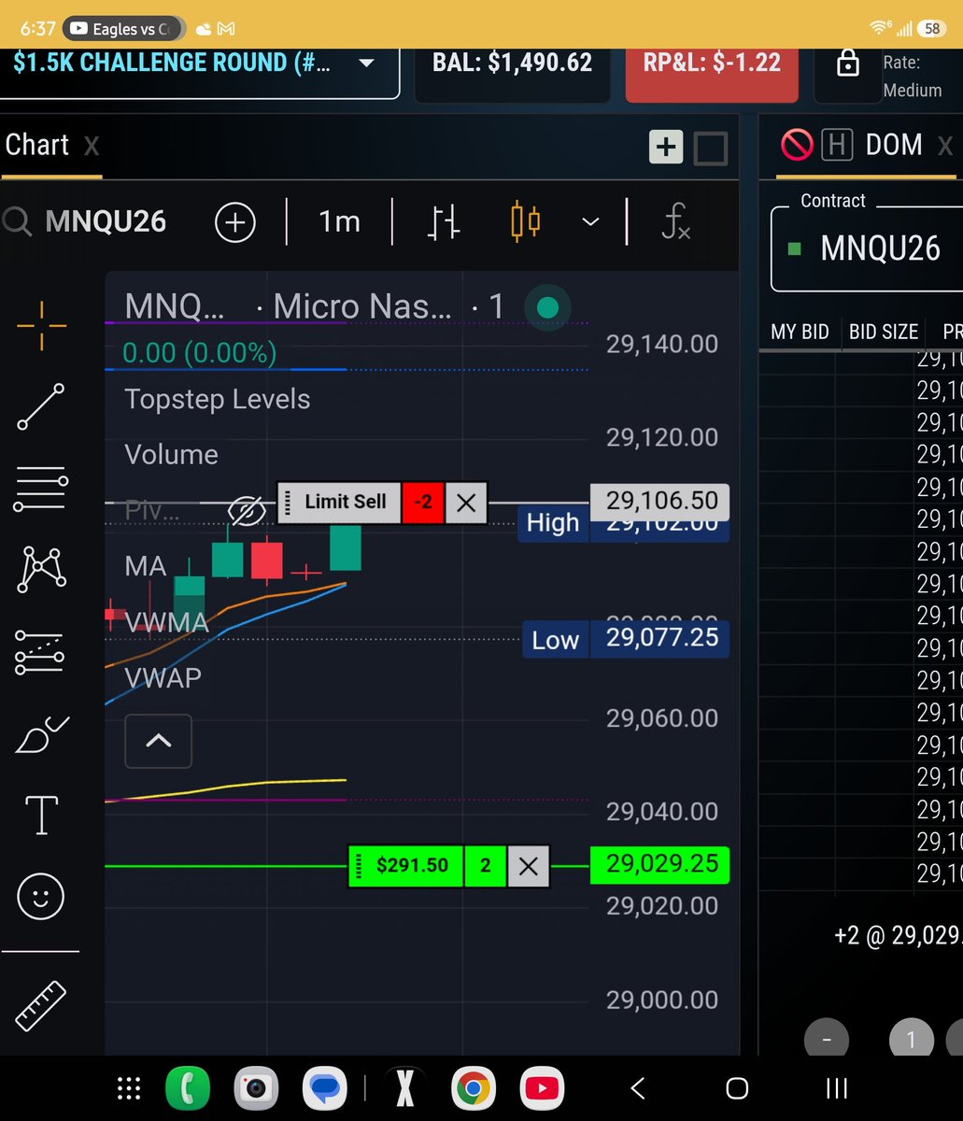Click the 29,106.50 price label
Viewport: 963px width, 1121px height.
tap(659, 502)
